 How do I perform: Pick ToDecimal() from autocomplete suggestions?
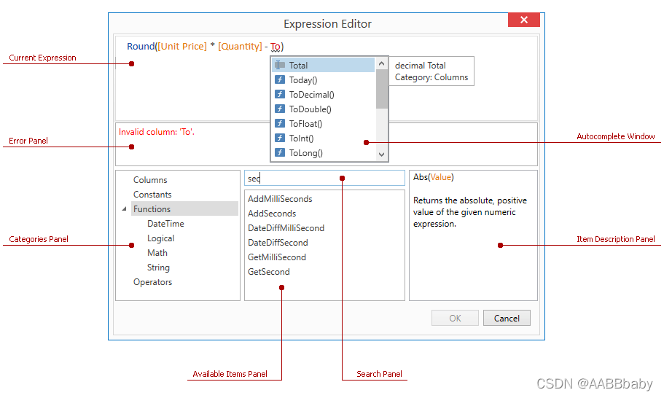click(x=323, y=95)
